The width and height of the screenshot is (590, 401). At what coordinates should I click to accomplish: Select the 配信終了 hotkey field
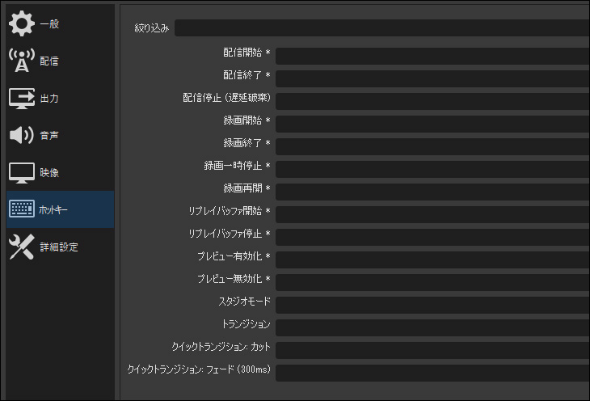[432, 78]
